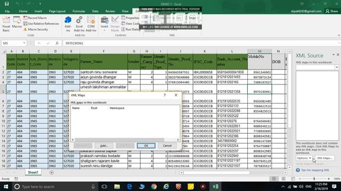The width and height of the screenshot is (341, 191).
Task: Open the Macros dialog
Action: tap(17, 22)
